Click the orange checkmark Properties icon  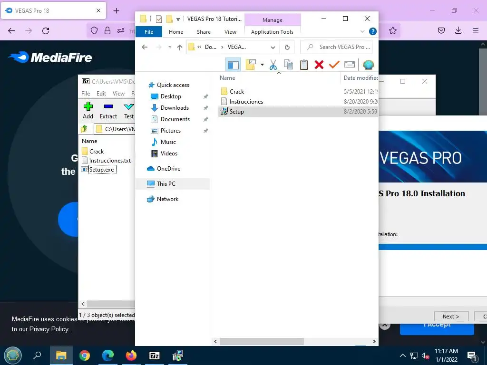pos(334,65)
